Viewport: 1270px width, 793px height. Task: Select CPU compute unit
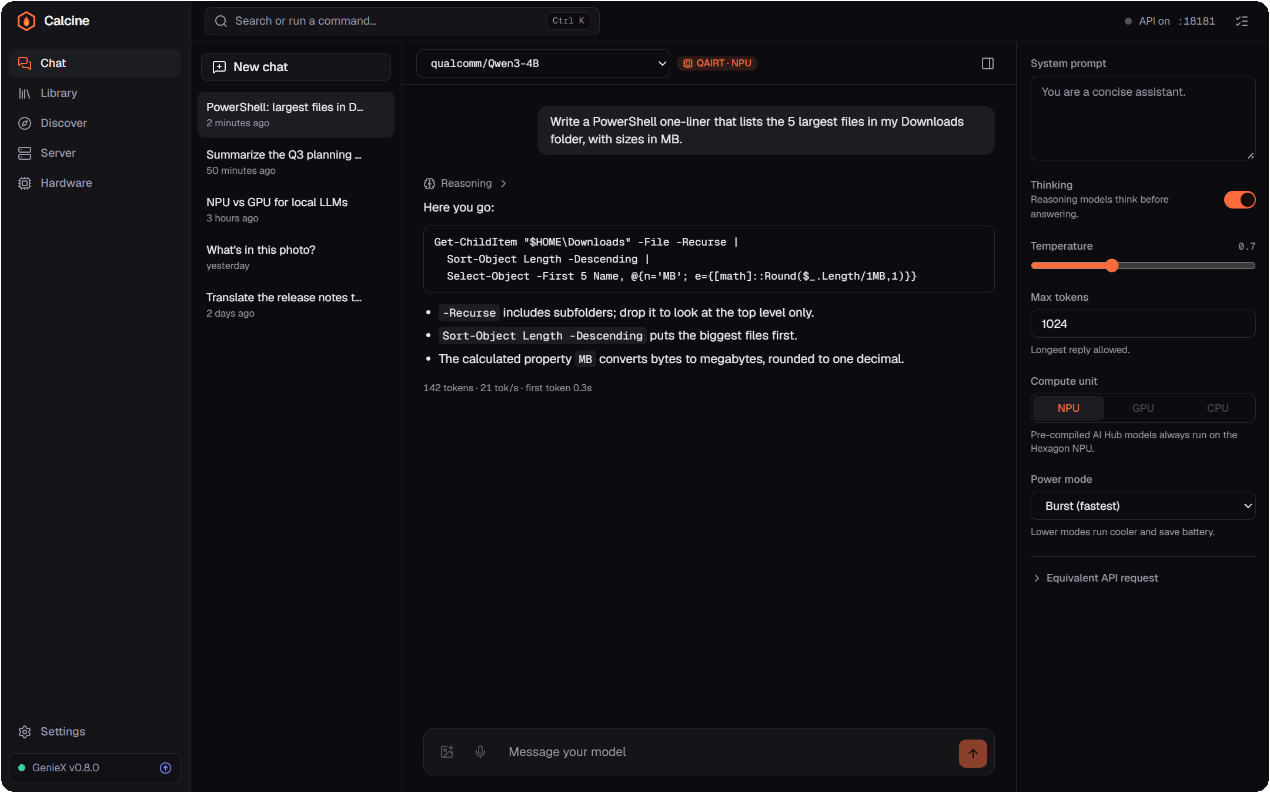point(1218,408)
